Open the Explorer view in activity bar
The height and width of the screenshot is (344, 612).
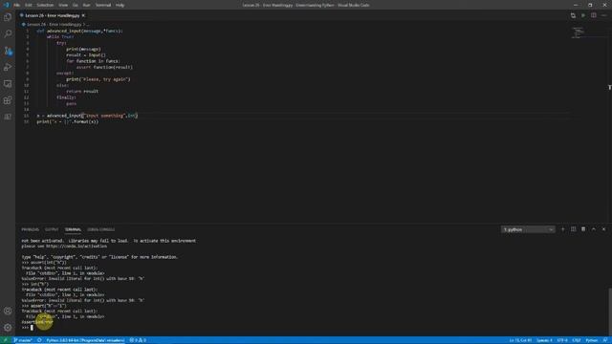click(8, 17)
